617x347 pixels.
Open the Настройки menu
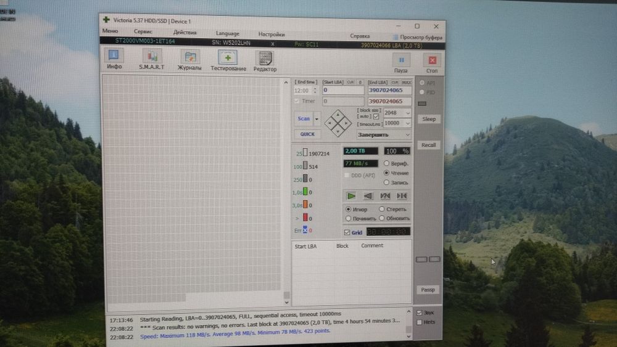[x=271, y=34]
